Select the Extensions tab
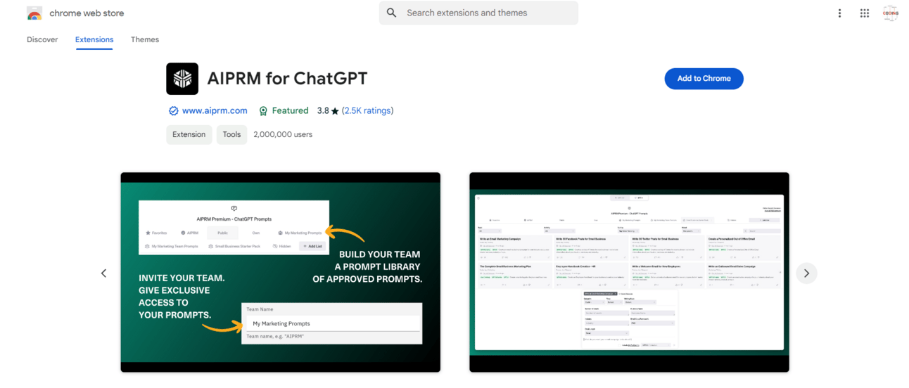909x388 pixels. point(94,39)
